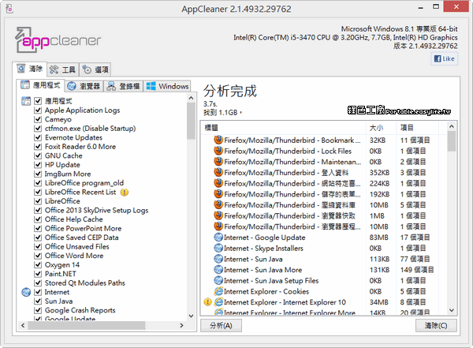Click Firefox icon in Maintenance row

218,162
